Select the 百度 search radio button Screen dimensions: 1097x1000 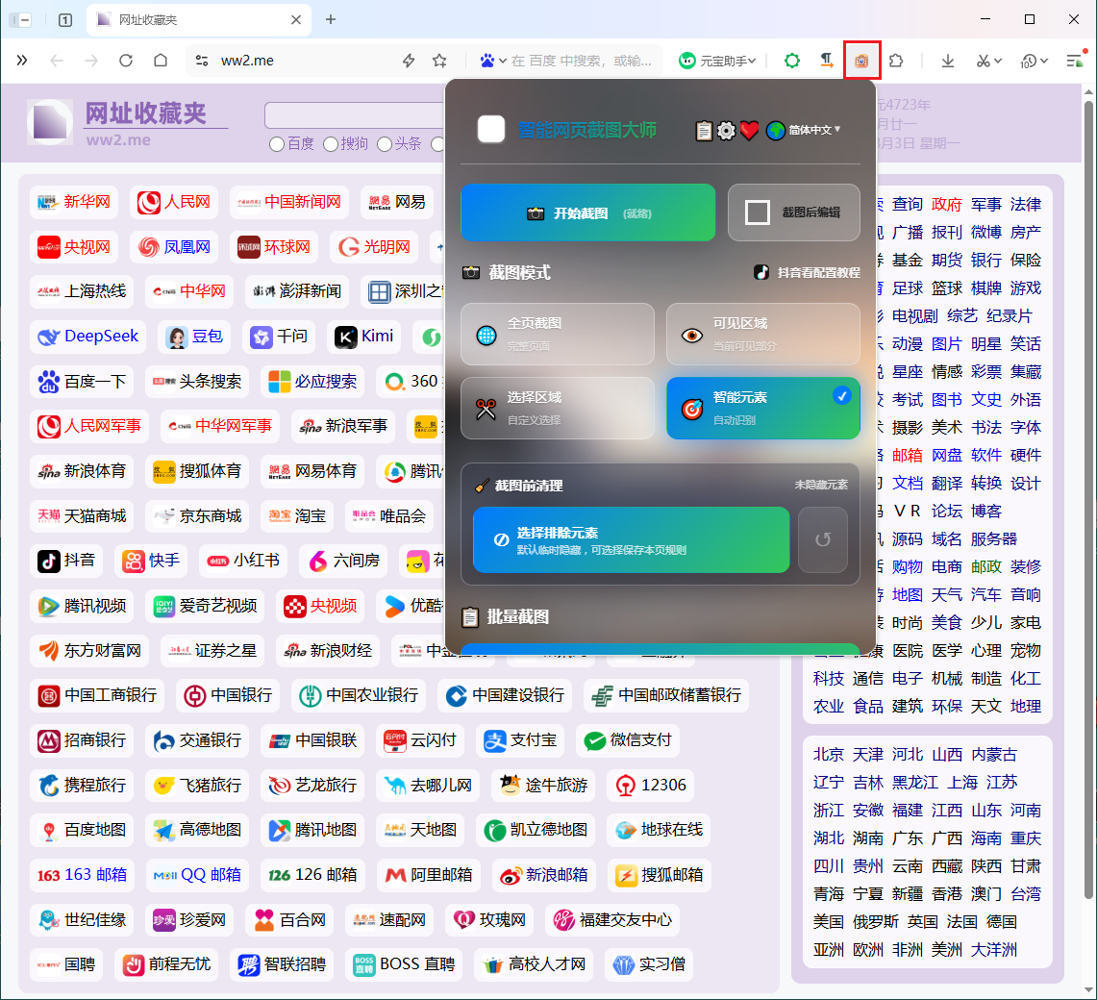pyautogui.click(x=277, y=144)
